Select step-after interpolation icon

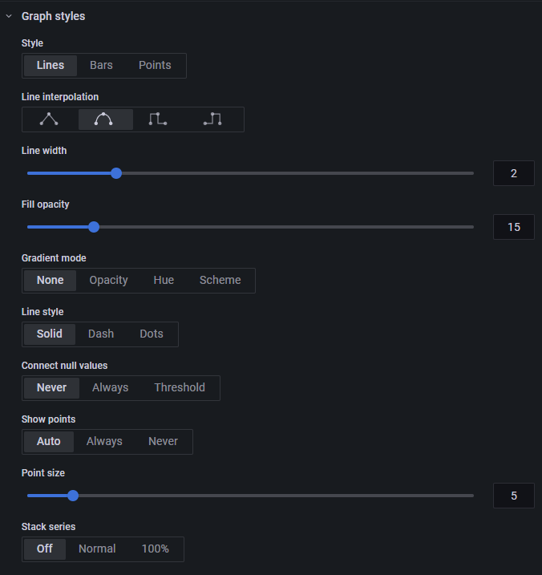212,119
